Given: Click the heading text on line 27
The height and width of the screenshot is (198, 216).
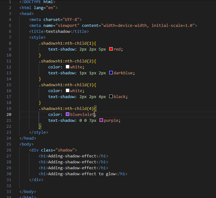Looking at the screenshot, I should (72, 156).
